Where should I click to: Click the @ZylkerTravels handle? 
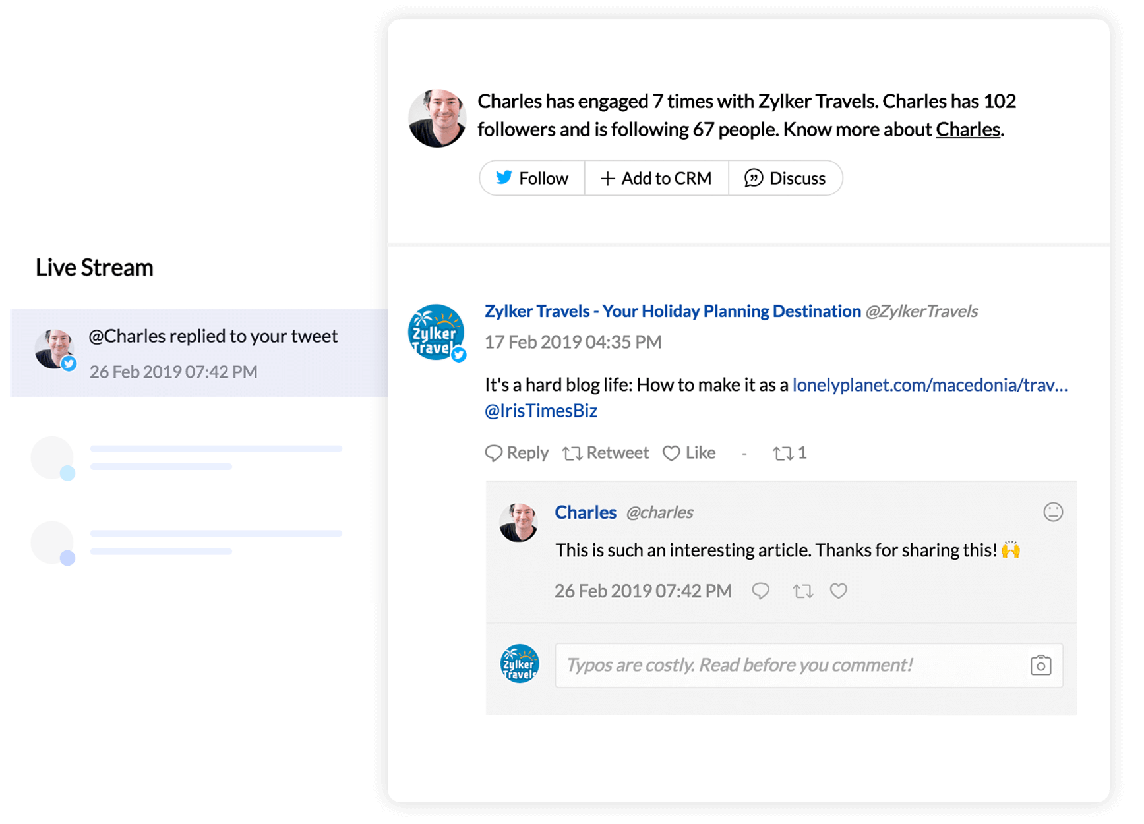pos(922,311)
